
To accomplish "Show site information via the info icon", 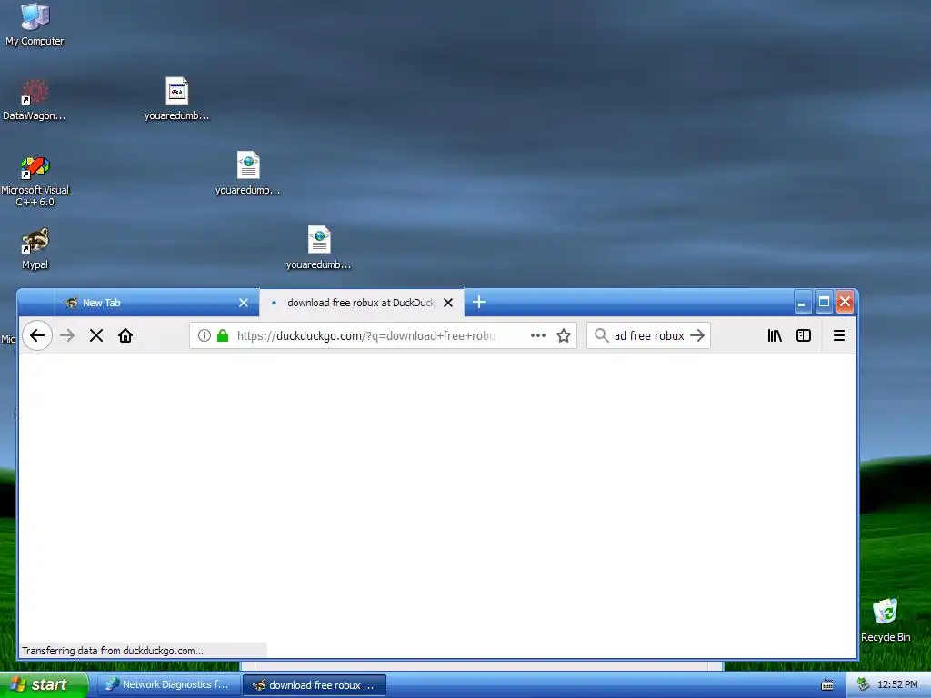I will [x=205, y=335].
